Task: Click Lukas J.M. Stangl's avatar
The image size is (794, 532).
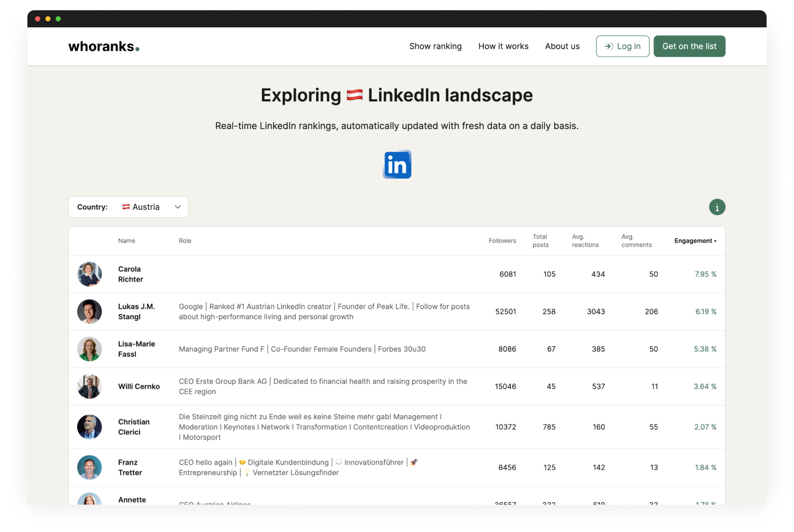Action: point(89,312)
